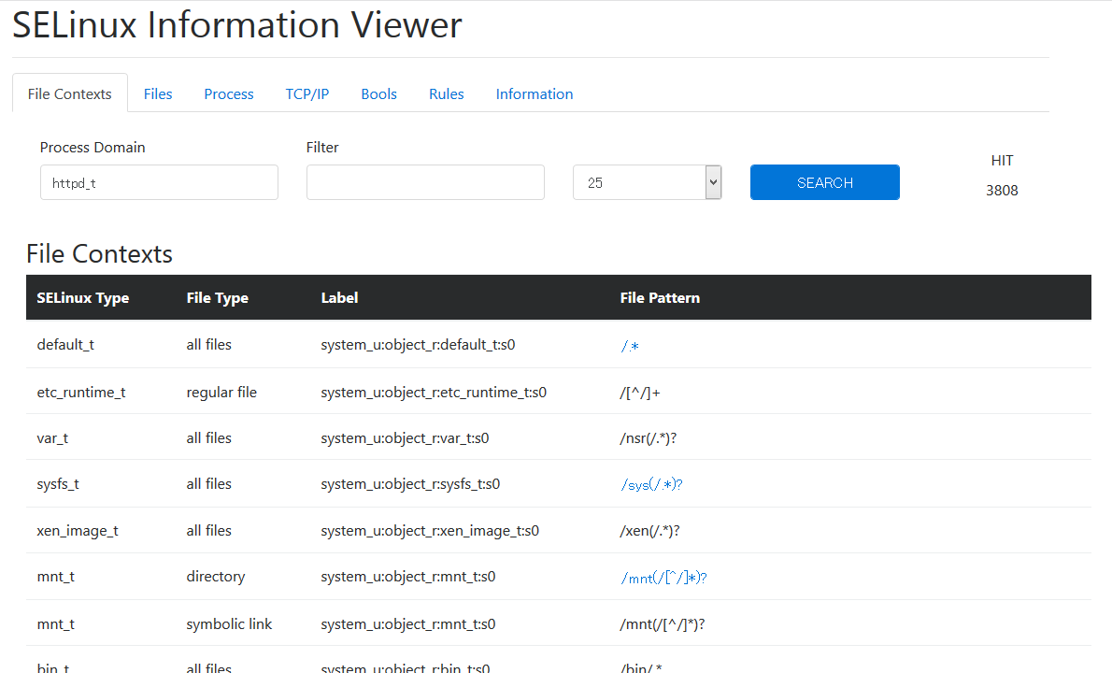The height and width of the screenshot is (673, 1112).
Task: Select the symbolic link file type cell
Action: click(x=229, y=624)
